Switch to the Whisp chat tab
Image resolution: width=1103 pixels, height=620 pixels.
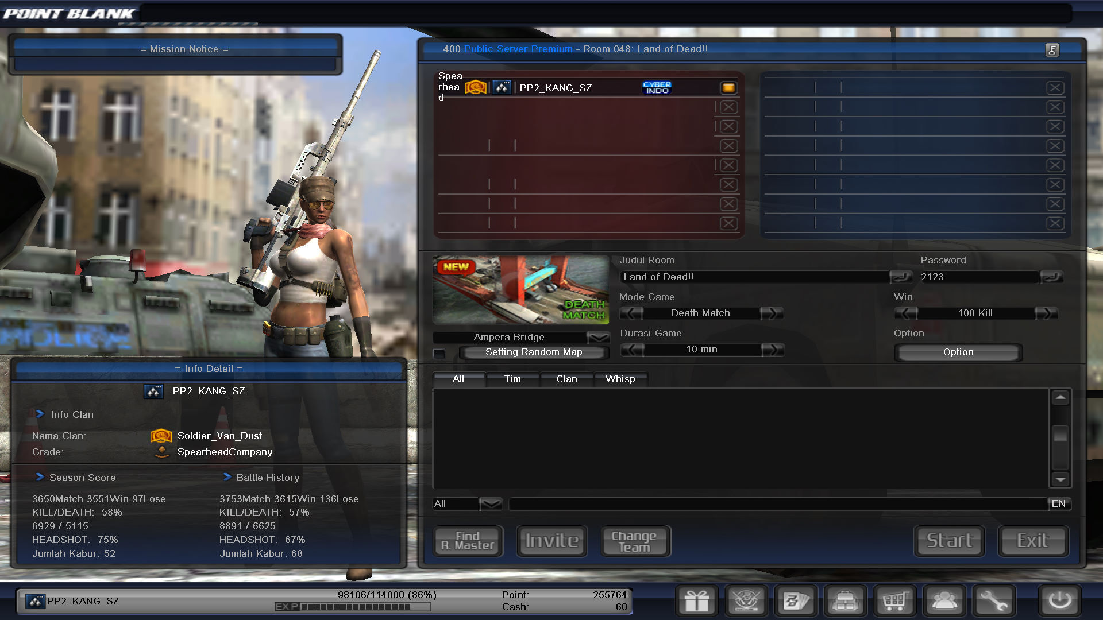(620, 379)
